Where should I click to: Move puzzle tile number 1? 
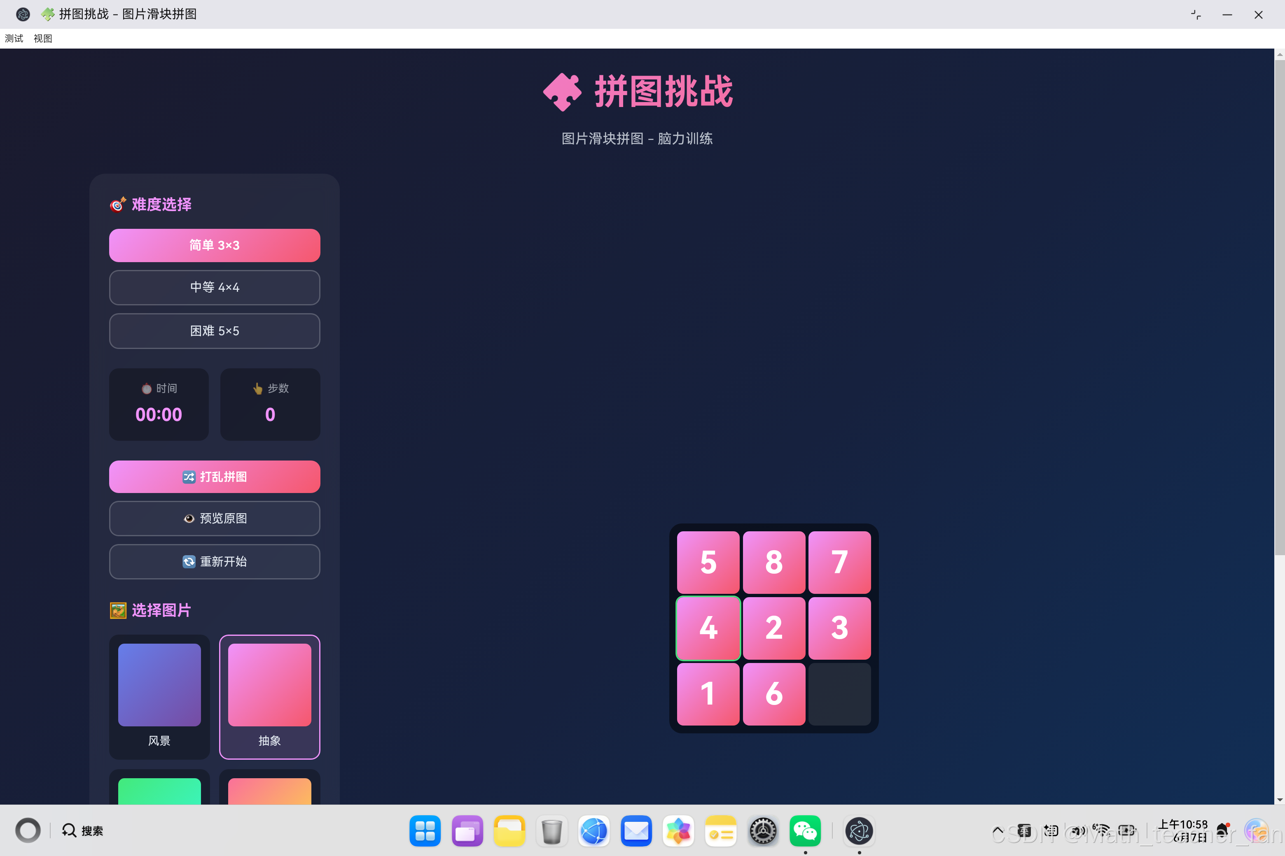(708, 694)
